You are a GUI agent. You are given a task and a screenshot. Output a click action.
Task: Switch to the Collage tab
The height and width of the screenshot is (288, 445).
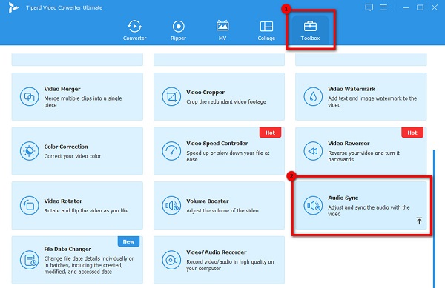point(266,30)
